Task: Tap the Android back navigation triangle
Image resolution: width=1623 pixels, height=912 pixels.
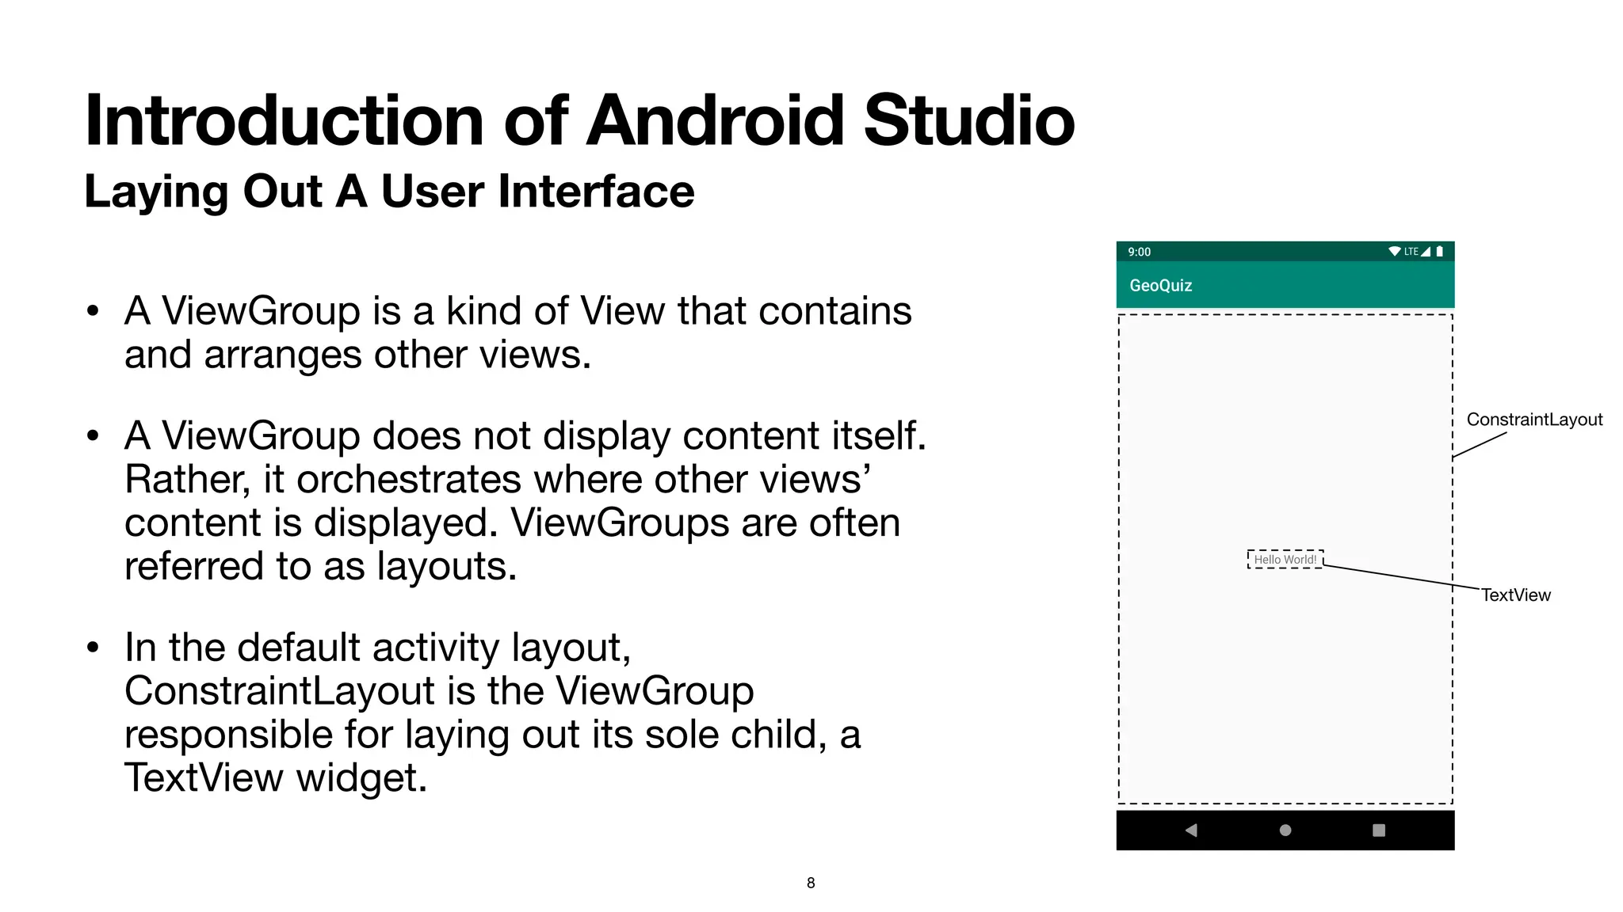Action: (1190, 830)
